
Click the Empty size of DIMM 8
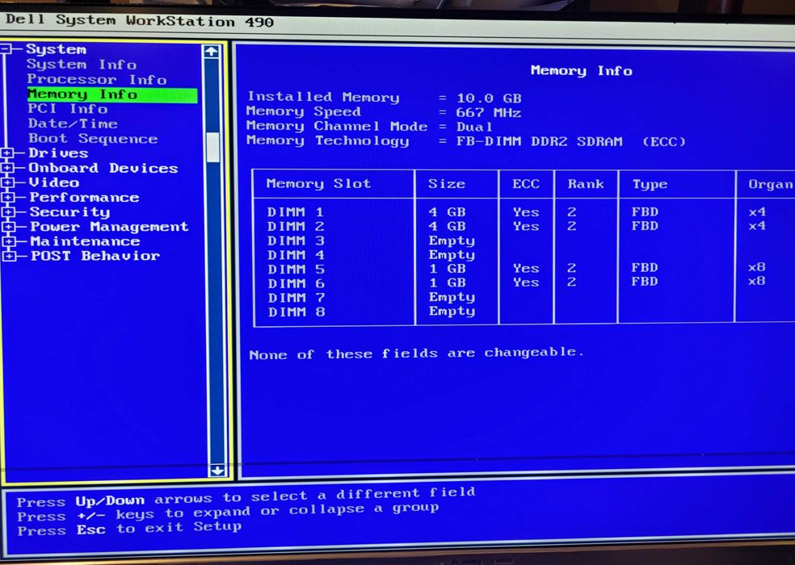coord(452,311)
